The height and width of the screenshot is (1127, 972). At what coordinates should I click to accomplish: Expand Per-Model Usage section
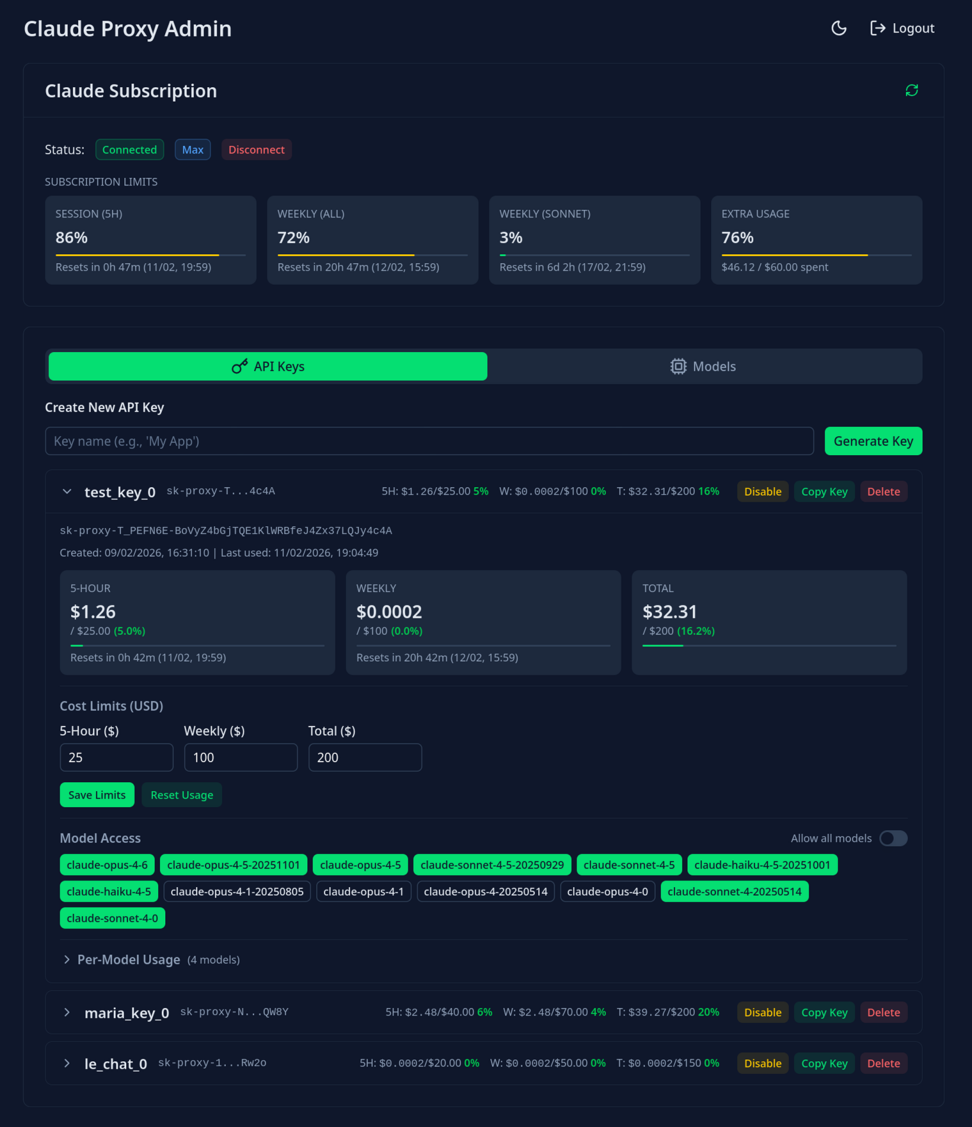[x=67, y=959]
